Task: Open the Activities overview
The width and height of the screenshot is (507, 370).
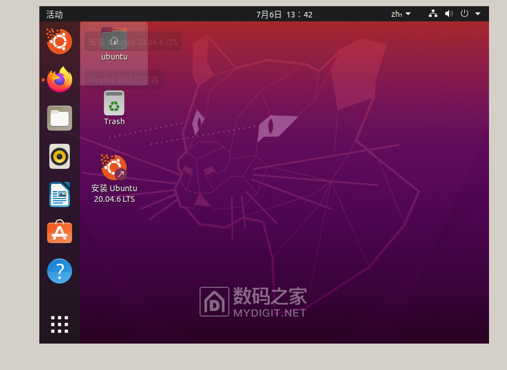Action: [55, 14]
